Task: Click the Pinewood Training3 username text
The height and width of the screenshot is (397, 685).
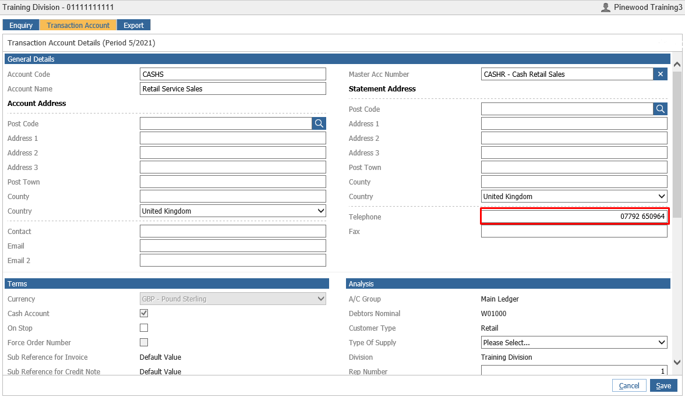Action: tap(648, 8)
